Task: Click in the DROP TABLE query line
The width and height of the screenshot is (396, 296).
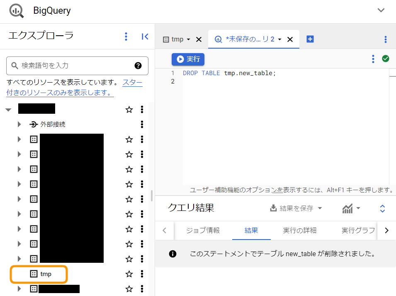Action: tap(229, 73)
